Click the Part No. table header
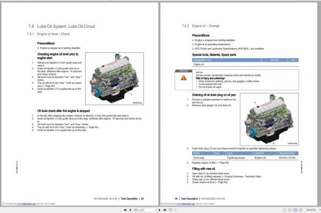321x213 pixels. (274, 60)
